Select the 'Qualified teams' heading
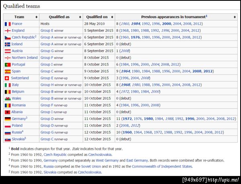 22,6
